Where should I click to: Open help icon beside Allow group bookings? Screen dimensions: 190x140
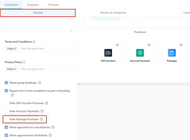click(40, 82)
